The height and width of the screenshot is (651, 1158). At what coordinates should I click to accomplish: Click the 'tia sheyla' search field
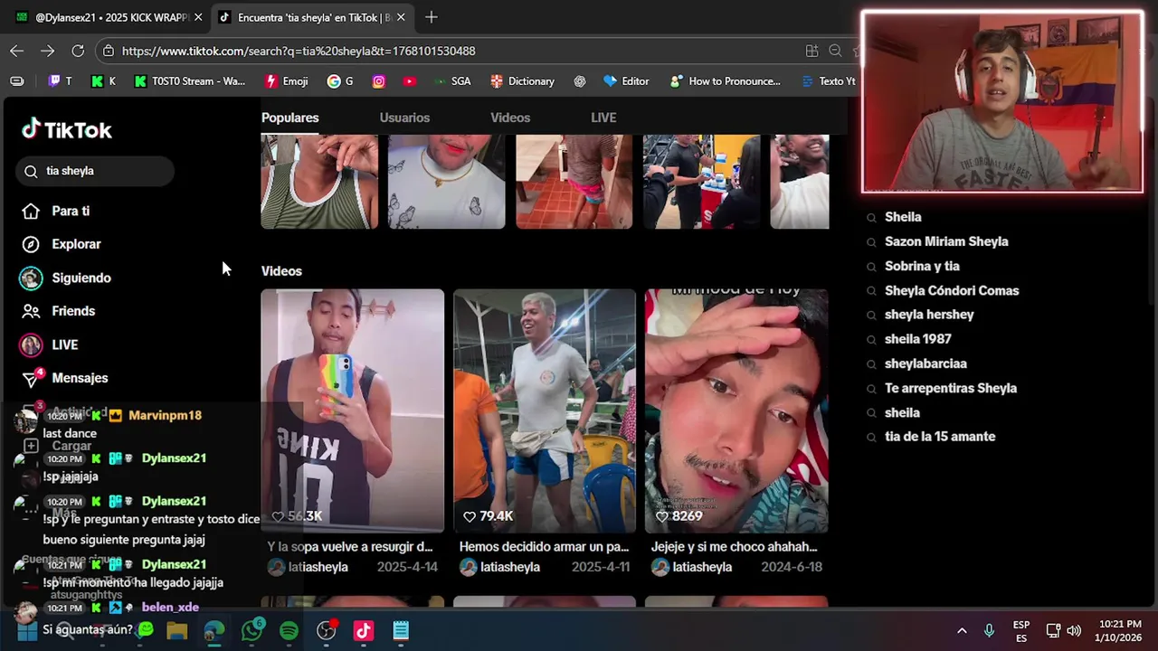[95, 171]
